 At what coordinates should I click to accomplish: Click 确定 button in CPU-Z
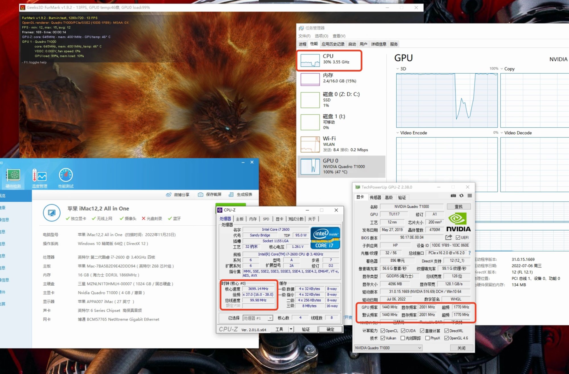tap(330, 329)
